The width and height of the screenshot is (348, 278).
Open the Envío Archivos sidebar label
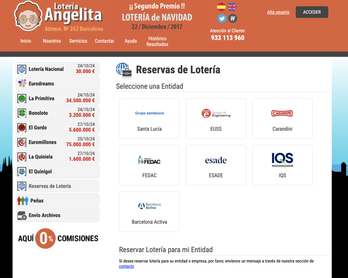pos(45,215)
